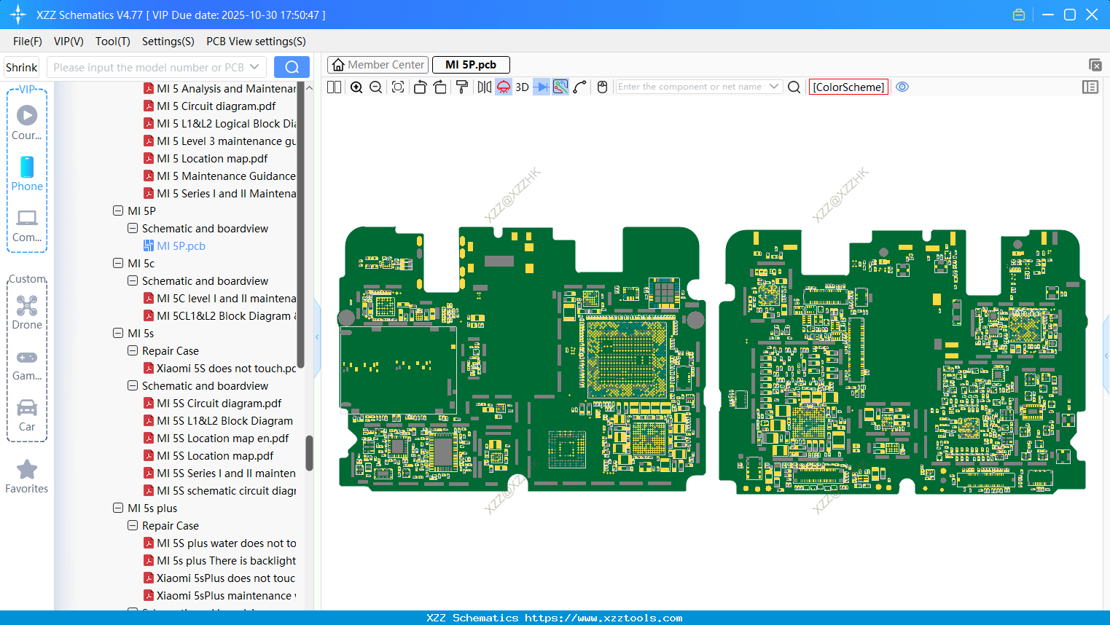Select the Car category icon
Image resolution: width=1110 pixels, height=625 pixels.
[x=27, y=415]
